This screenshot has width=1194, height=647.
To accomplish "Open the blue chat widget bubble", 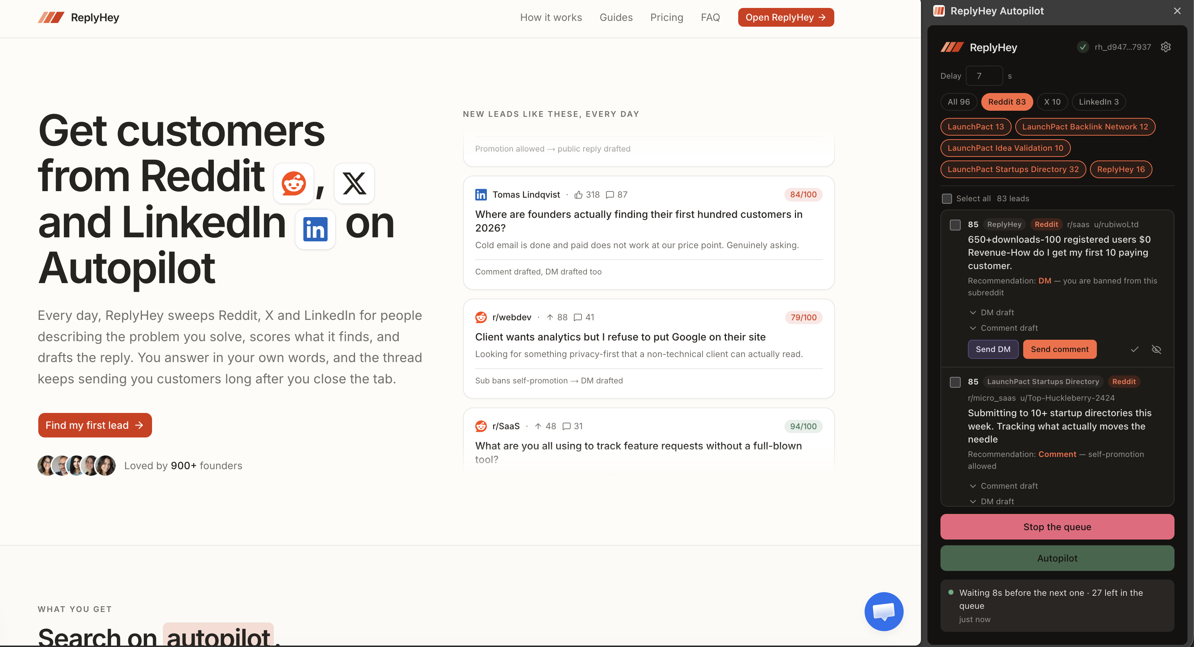I will coord(883,611).
